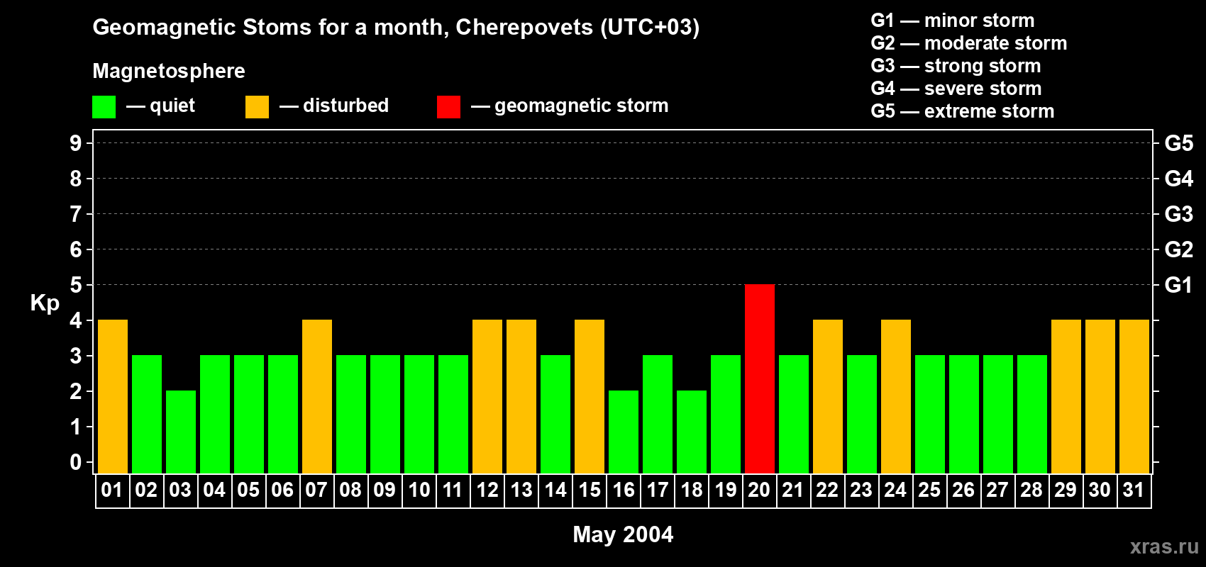Viewport: 1206px width, 567px height.
Task: Select the orange bar above day 15
Action: click(590, 396)
